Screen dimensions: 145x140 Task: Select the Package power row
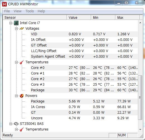pyautogui.click(x=84, y=101)
